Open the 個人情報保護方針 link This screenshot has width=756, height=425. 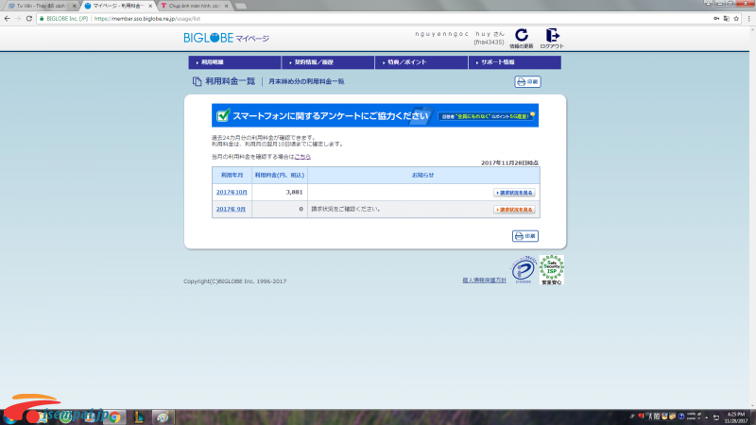coord(484,280)
